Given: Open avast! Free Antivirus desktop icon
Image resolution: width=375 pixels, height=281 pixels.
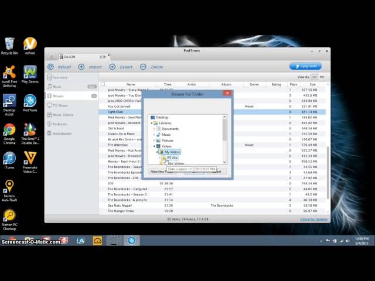Looking at the screenshot, I should tap(9, 77).
